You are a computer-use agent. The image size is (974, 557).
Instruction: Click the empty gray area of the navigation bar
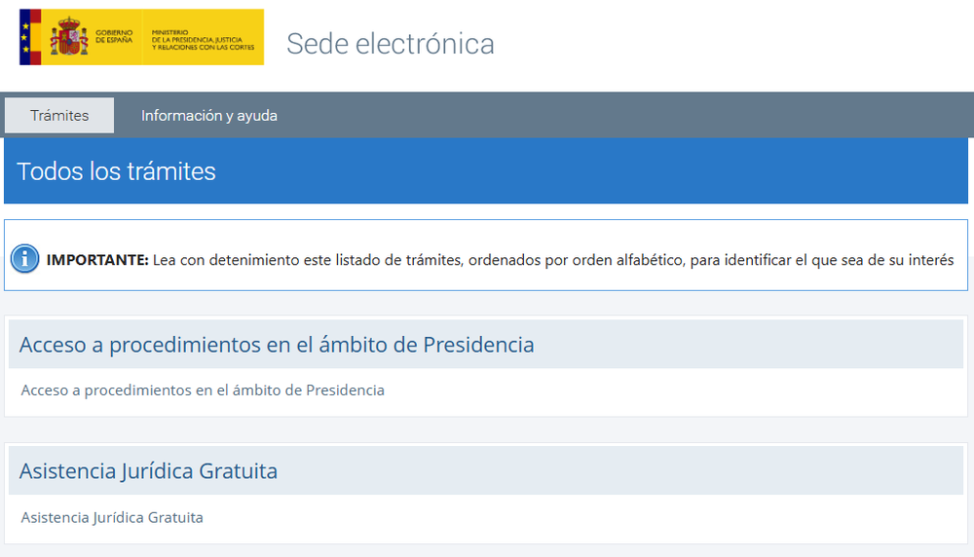621,116
